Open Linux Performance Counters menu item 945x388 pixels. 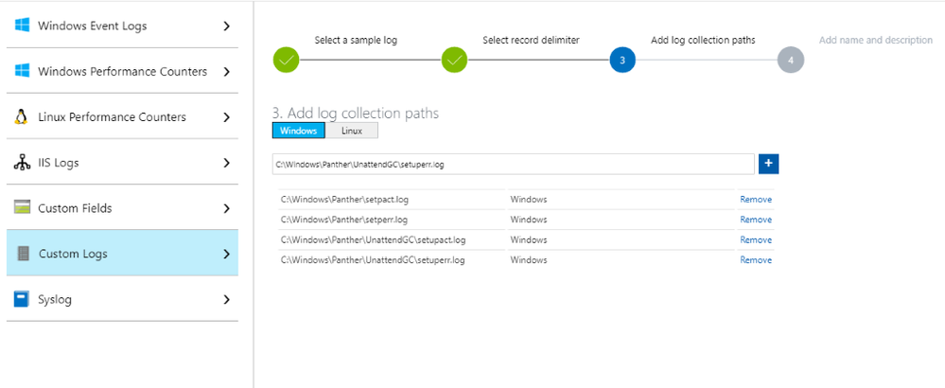tap(122, 117)
